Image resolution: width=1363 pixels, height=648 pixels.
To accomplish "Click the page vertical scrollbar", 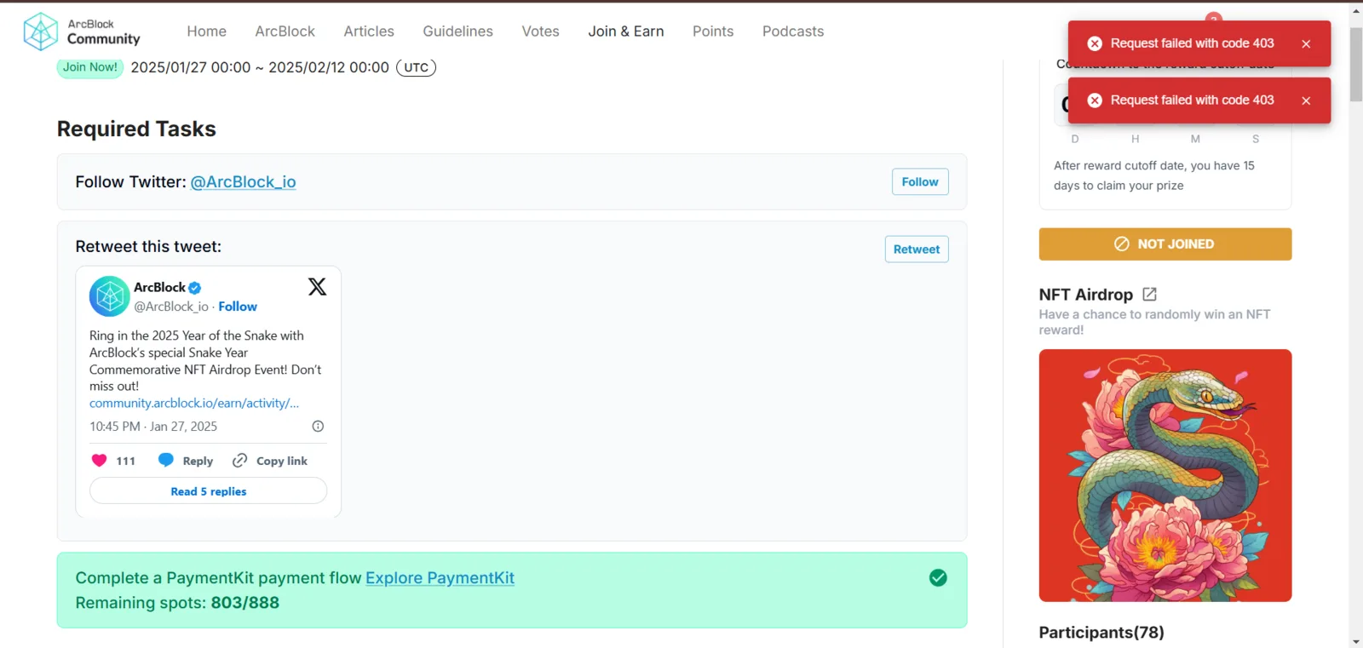I will [1356, 65].
